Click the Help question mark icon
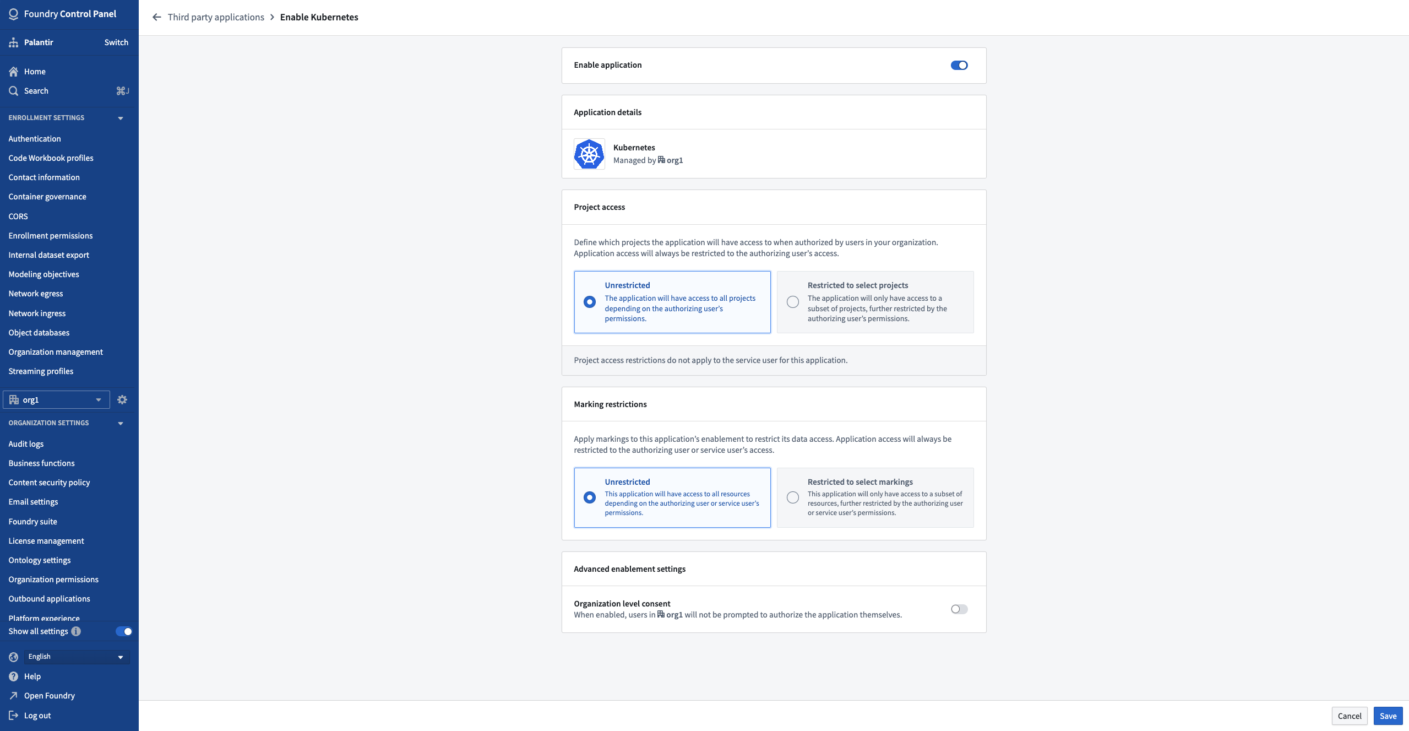 (x=14, y=676)
